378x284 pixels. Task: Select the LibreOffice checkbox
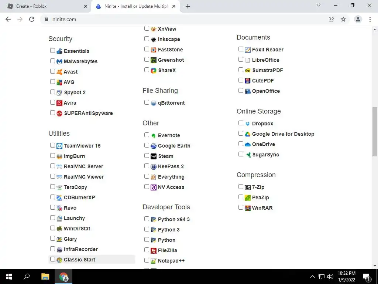241,60
